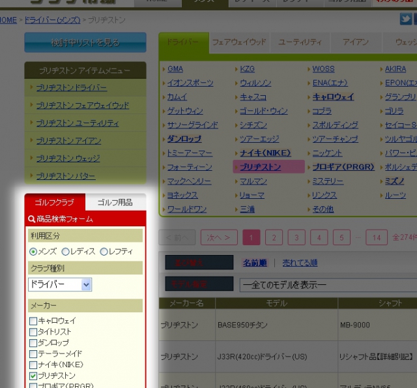Check the キャロウェイ maker checkbox
This screenshot has width=417, height=388.
33,321
